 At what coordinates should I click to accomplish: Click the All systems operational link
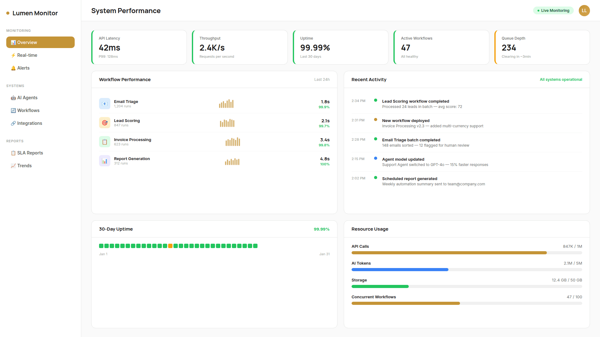561,79
